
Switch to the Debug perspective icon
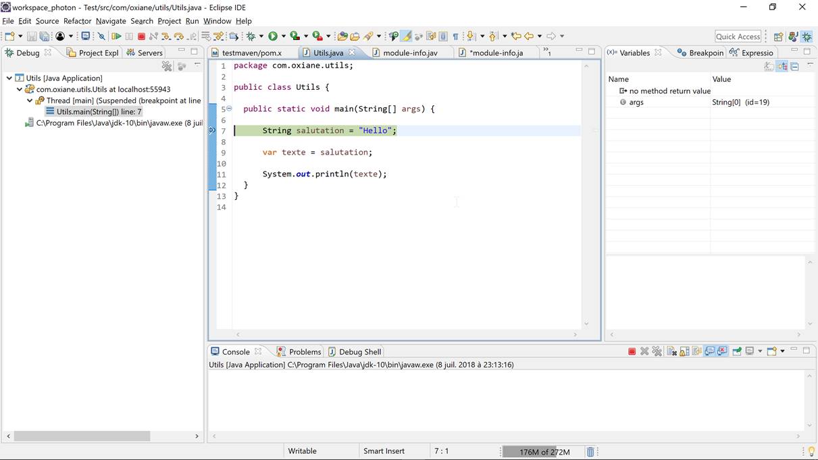(x=807, y=36)
